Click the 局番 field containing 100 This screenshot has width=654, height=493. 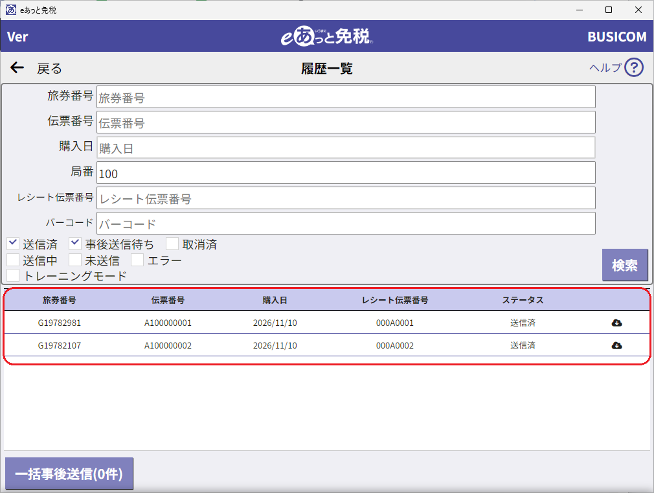346,173
